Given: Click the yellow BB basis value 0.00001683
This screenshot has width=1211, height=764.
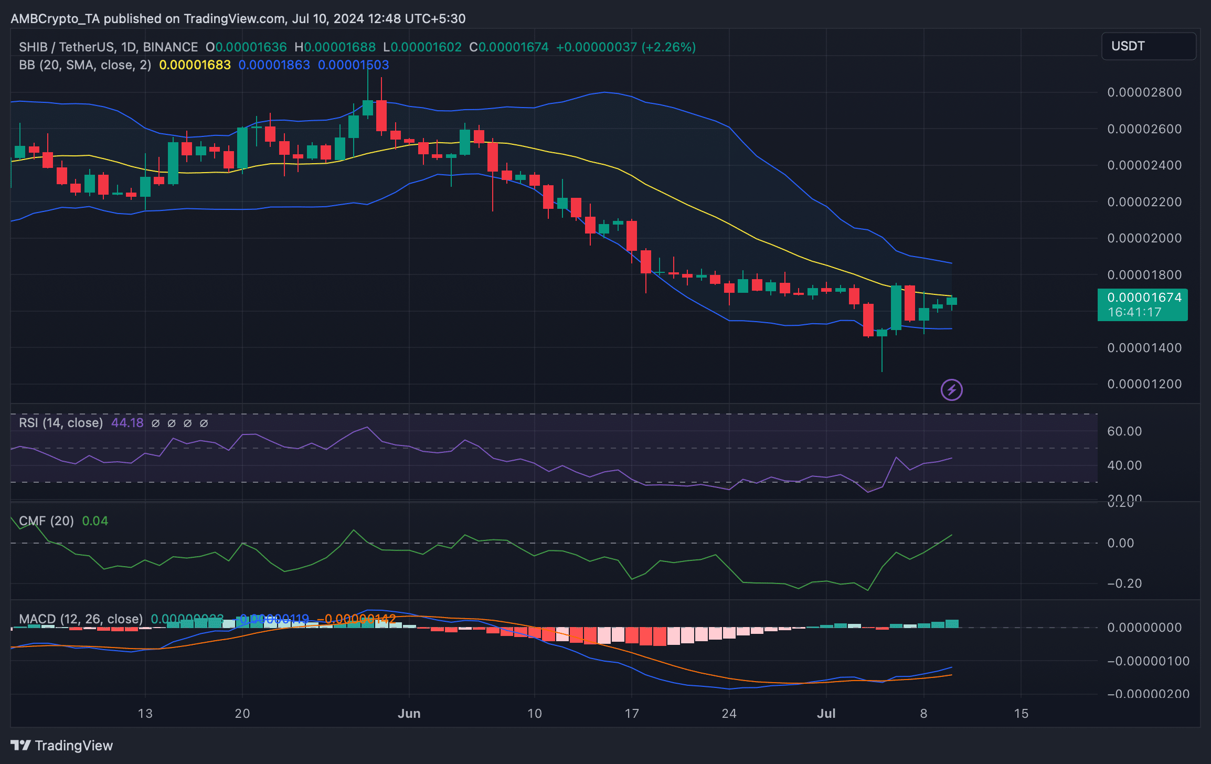Looking at the screenshot, I should 195,65.
